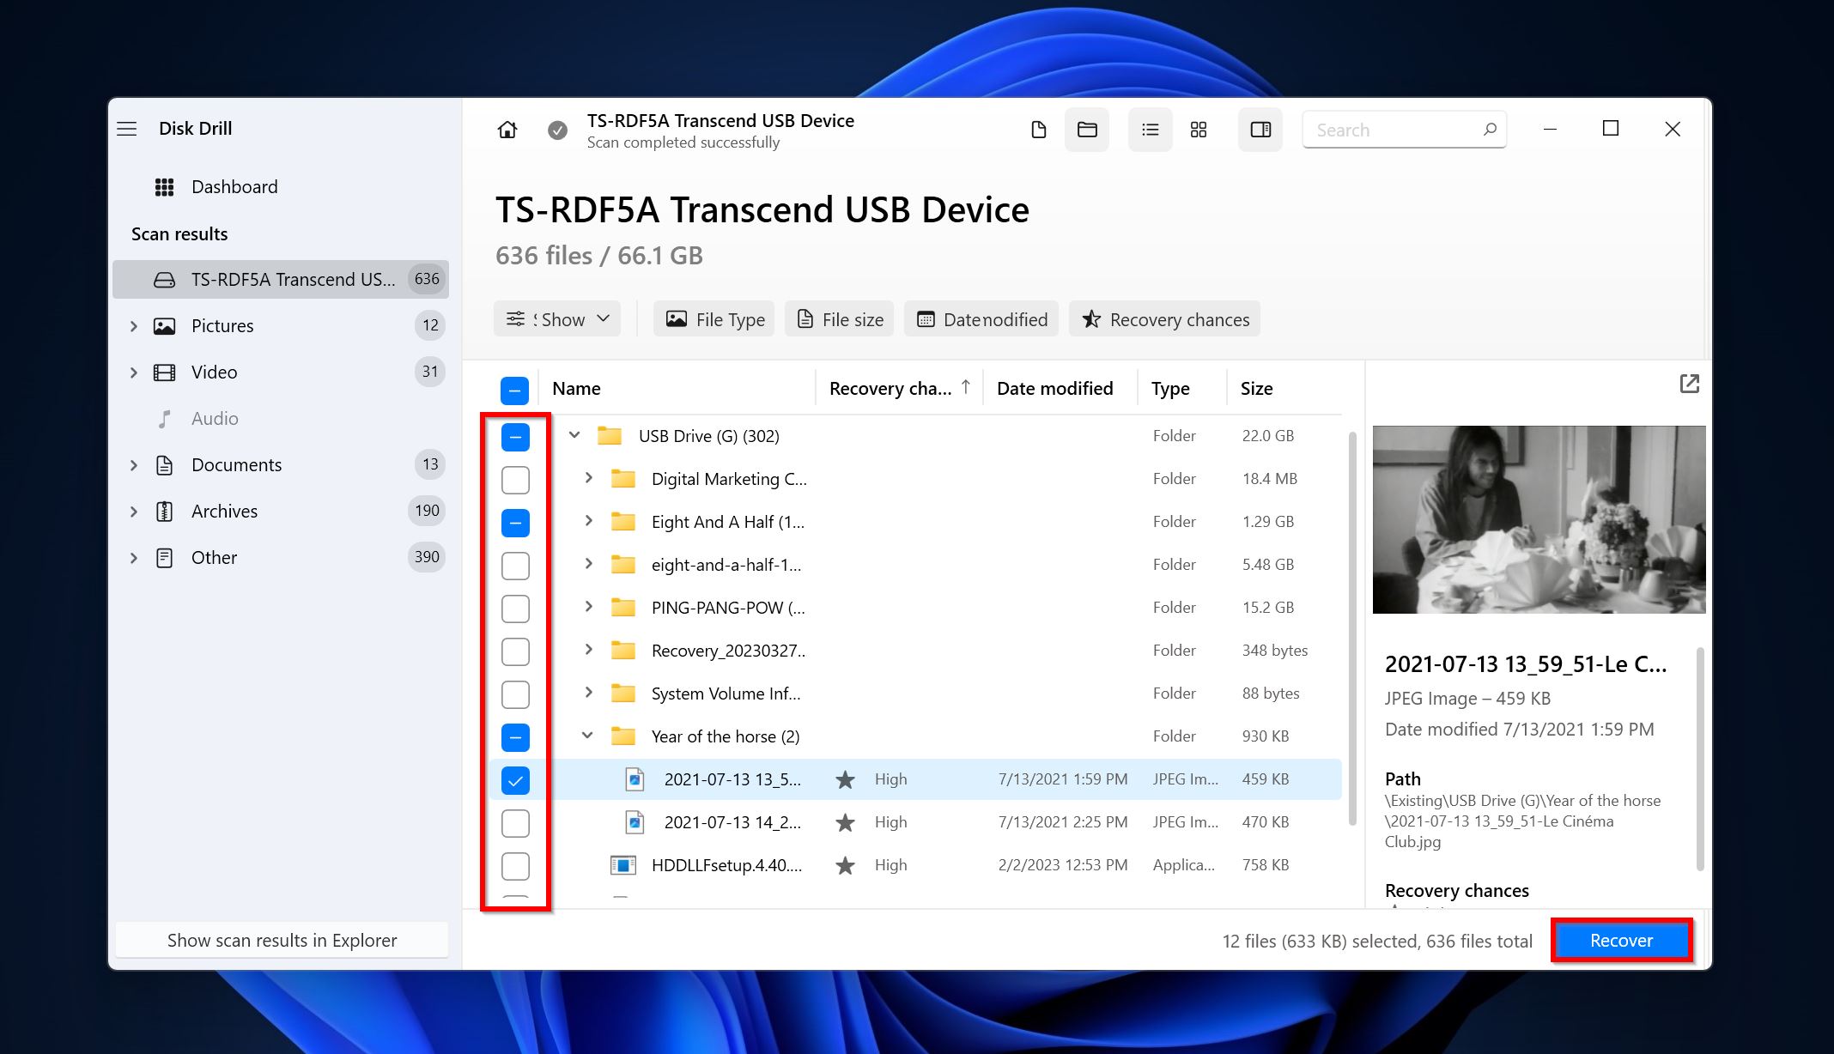Click the home navigation icon
Screen dimensions: 1834x1054
pyautogui.click(x=507, y=129)
